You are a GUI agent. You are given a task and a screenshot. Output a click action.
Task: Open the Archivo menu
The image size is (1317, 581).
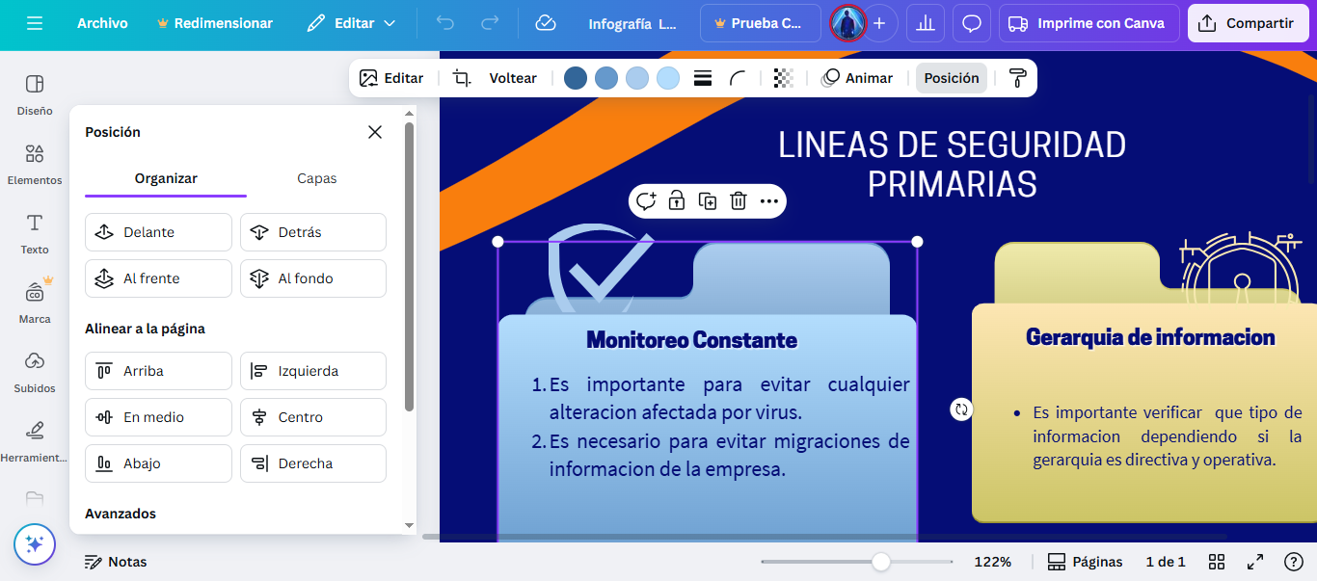pos(102,23)
